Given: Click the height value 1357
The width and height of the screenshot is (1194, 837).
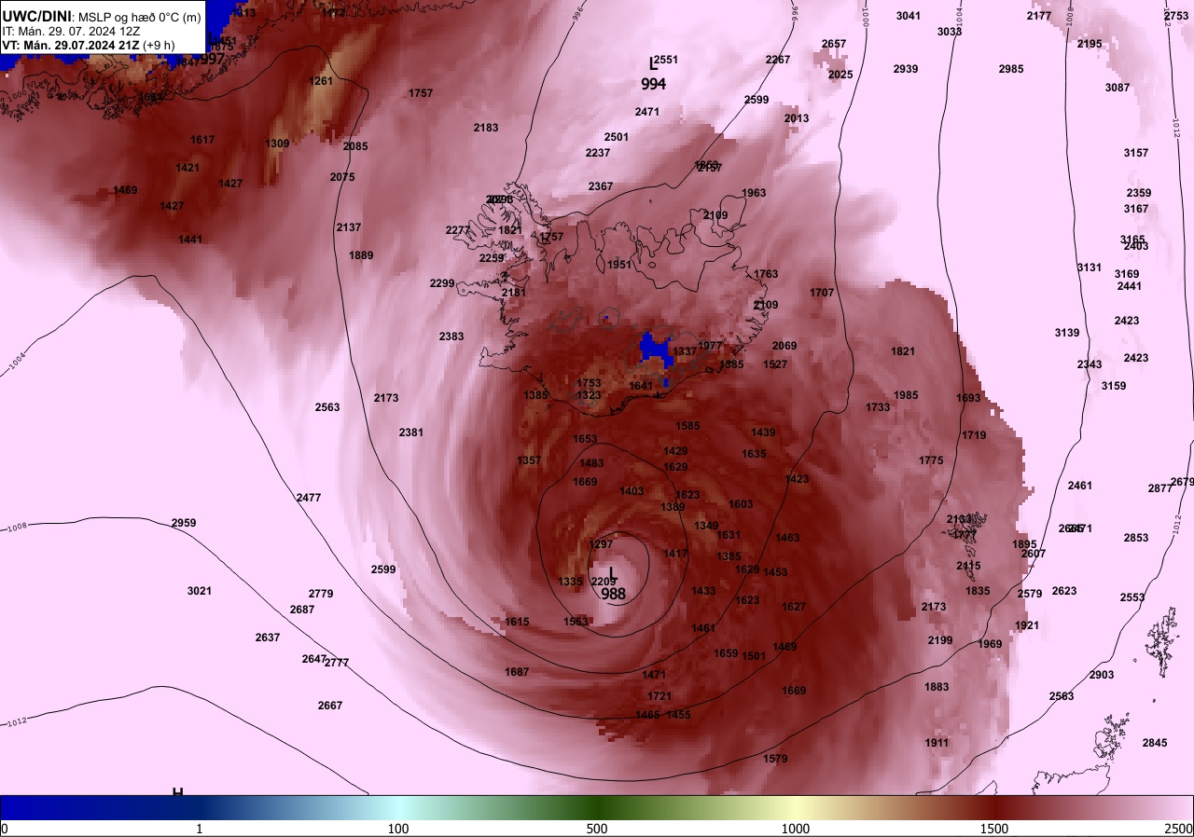Looking at the screenshot, I should (529, 460).
